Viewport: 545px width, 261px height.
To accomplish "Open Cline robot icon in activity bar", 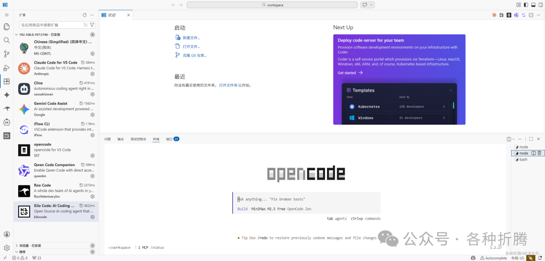I will [x=7, y=122].
